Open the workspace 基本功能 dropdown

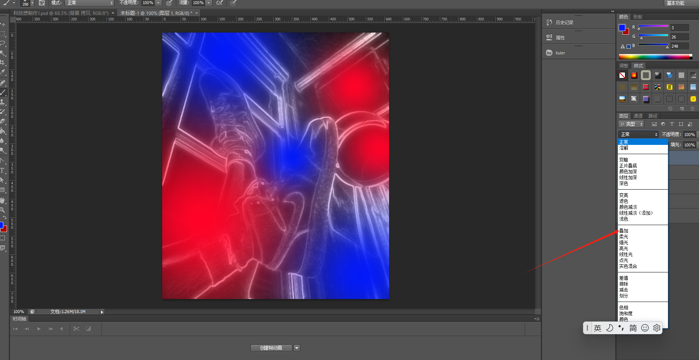[682, 3]
